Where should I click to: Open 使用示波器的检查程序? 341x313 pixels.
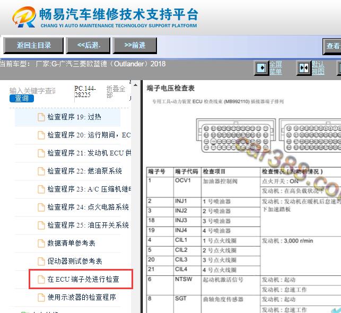tap(82, 298)
